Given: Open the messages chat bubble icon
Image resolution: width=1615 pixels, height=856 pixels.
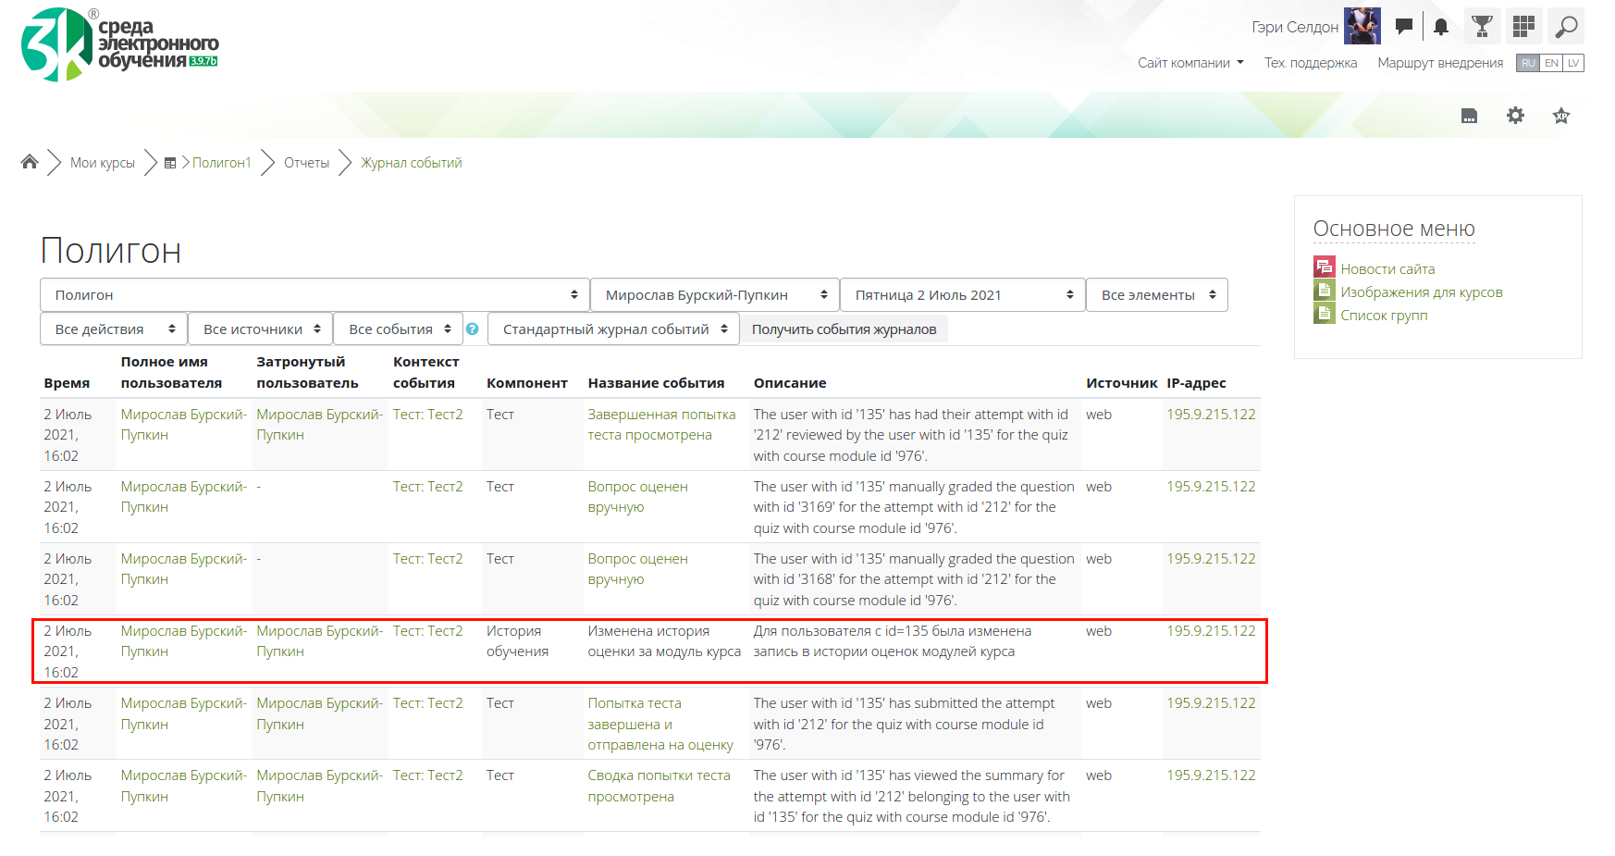Looking at the screenshot, I should pos(1404,27).
